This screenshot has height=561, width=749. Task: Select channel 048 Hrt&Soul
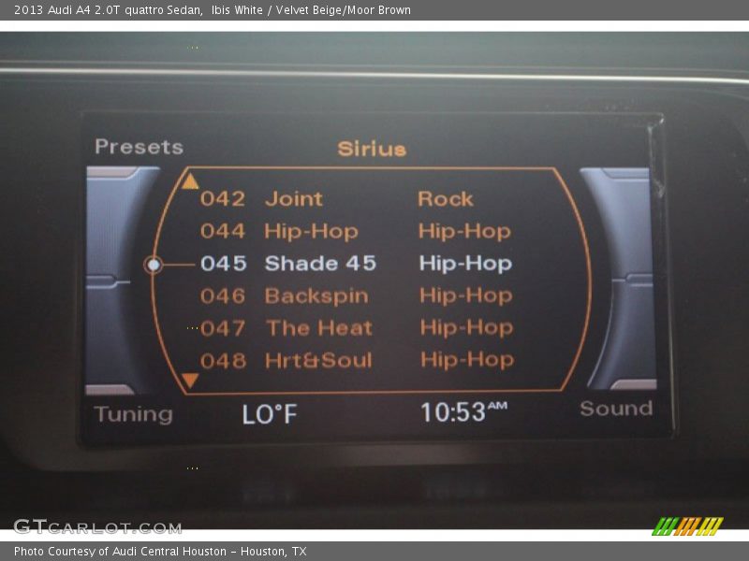tap(358, 360)
